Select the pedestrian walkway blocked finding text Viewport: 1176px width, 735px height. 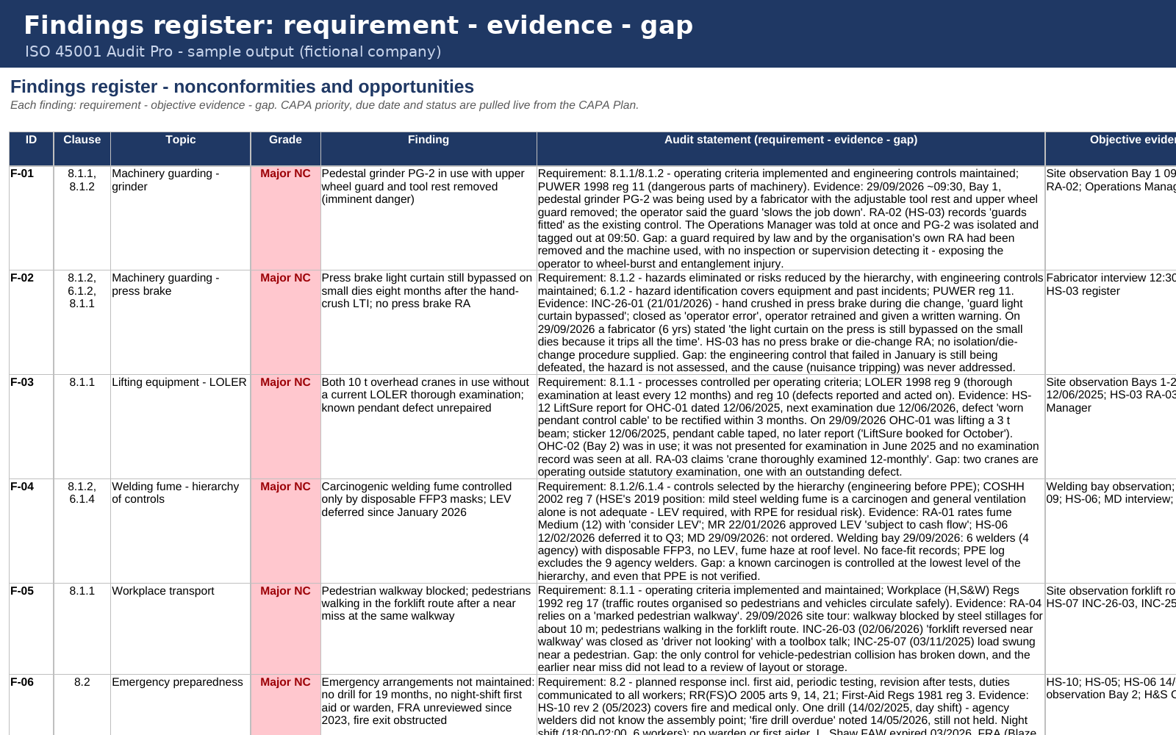coord(429,629)
